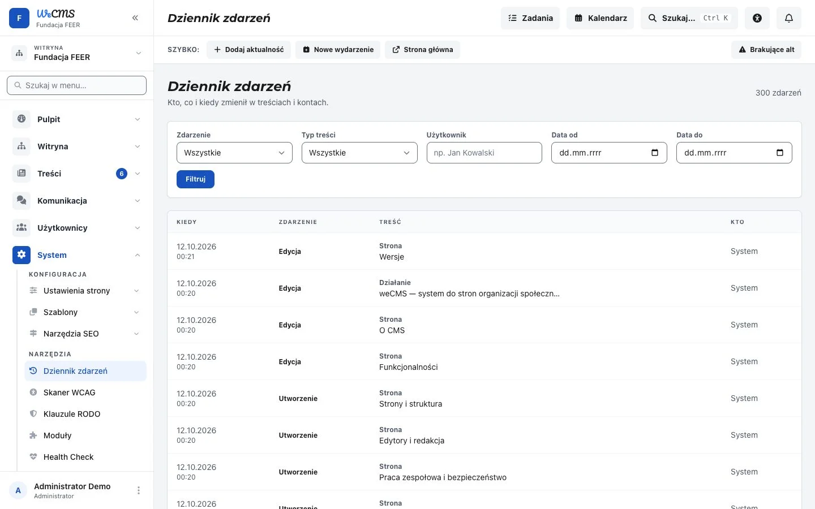This screenshot has width=815, height=509.
Task: Click the Brakujące alt button
Action: pos(766,50)
